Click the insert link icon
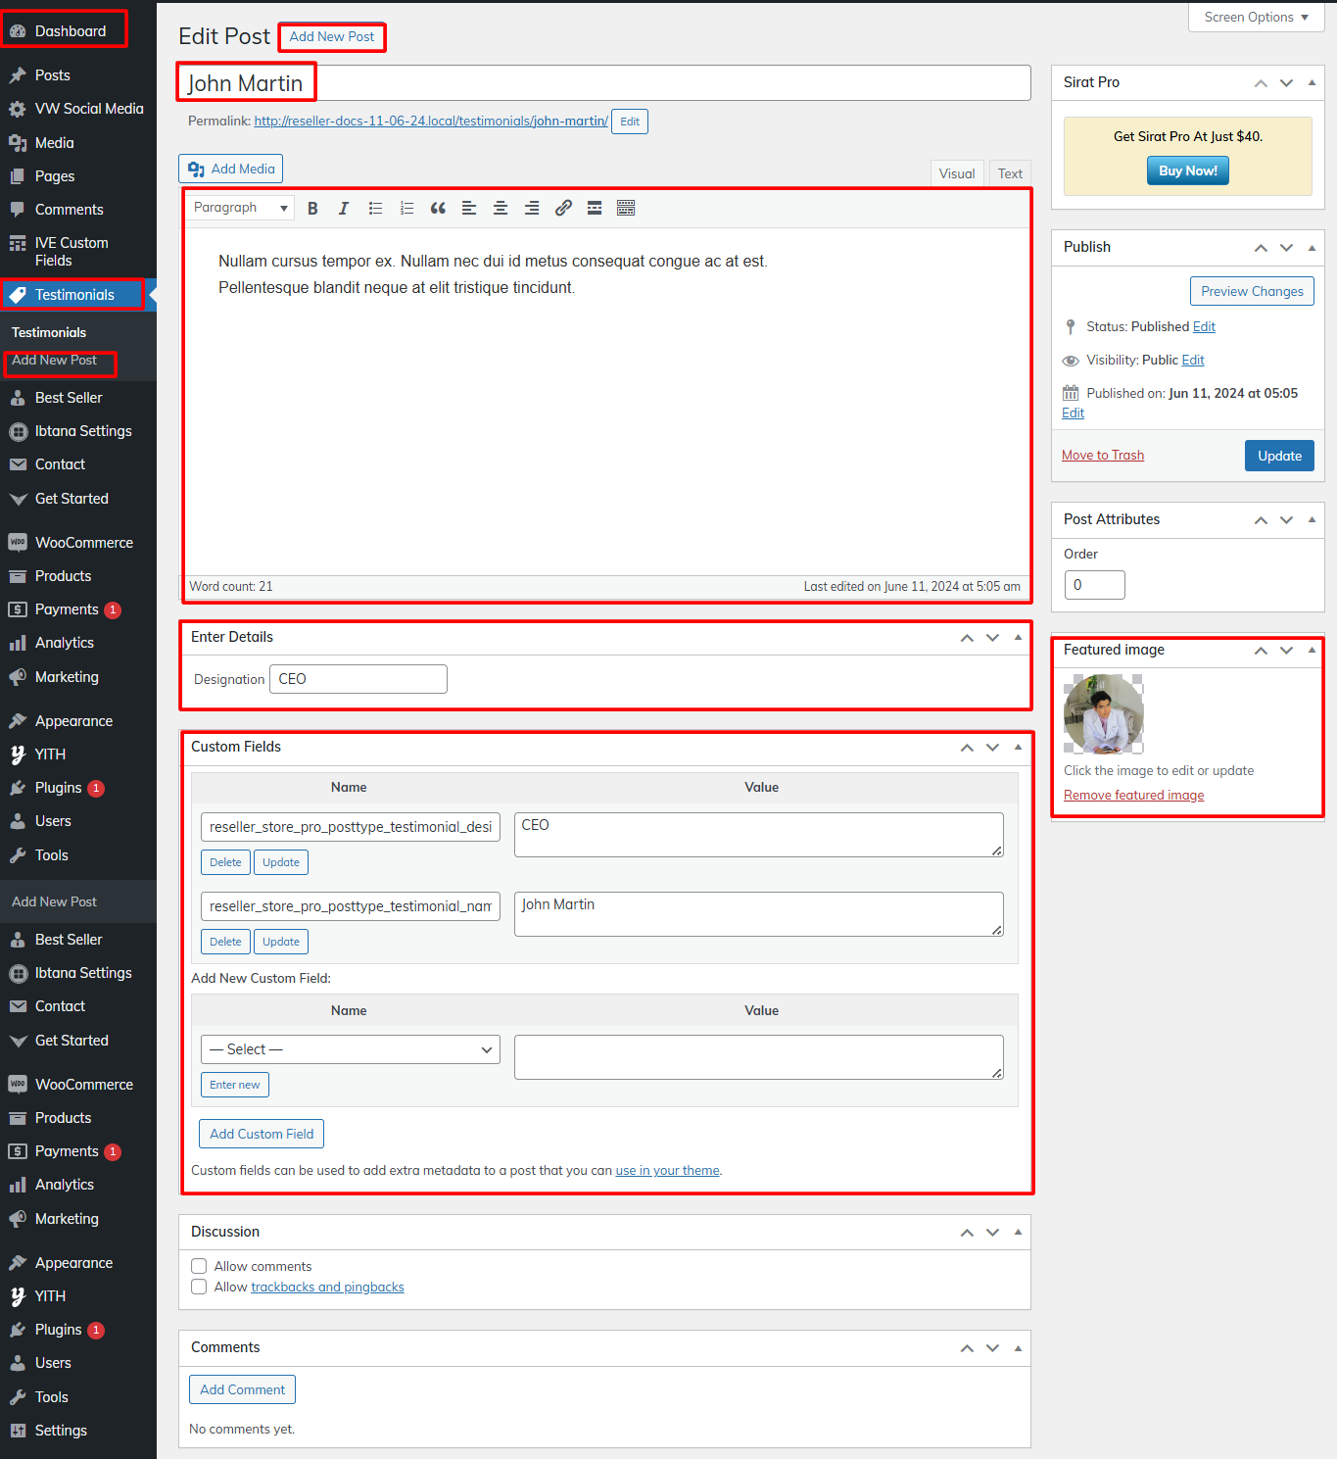The height and width of the screenshot is (1459, 1337). [x=563, y=208]
